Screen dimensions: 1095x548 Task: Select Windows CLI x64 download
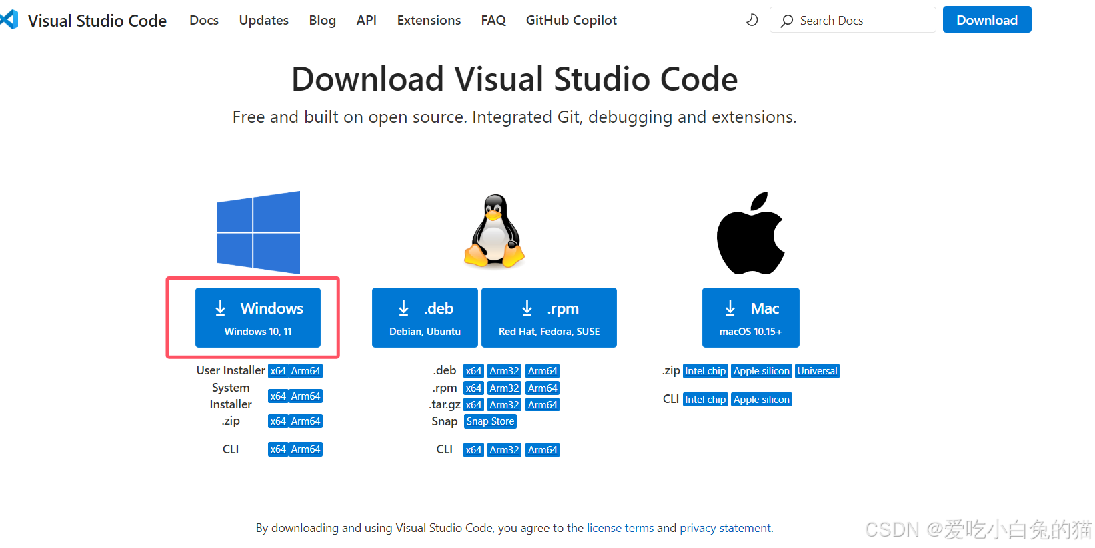click(x=278, y=449)
